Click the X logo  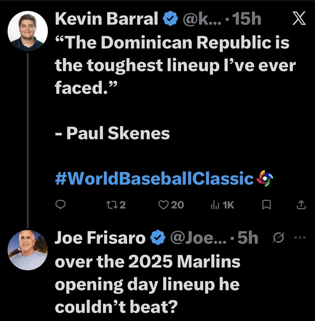coord(299,20)
